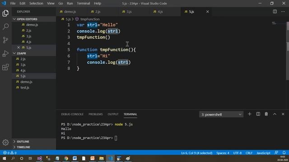Close the 5.js editor tab
Screen dimensions: 289x162
coord(208,12)
